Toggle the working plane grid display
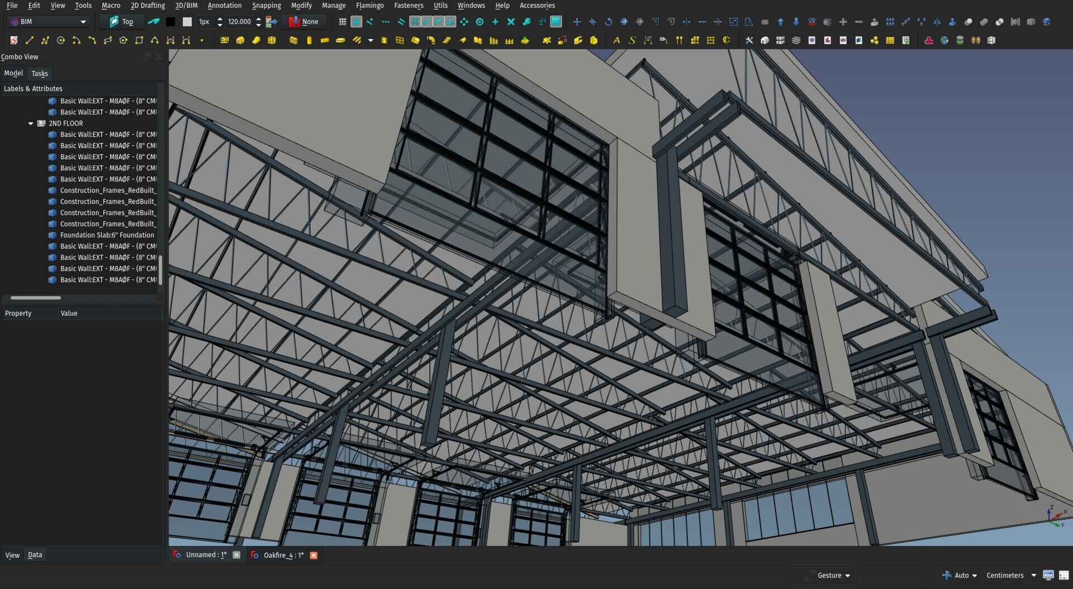Screen dimensions: 1073x589 [342, 21]
